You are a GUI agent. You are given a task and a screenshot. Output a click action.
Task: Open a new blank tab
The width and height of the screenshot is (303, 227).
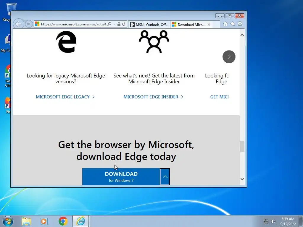(x=216, y=25)
